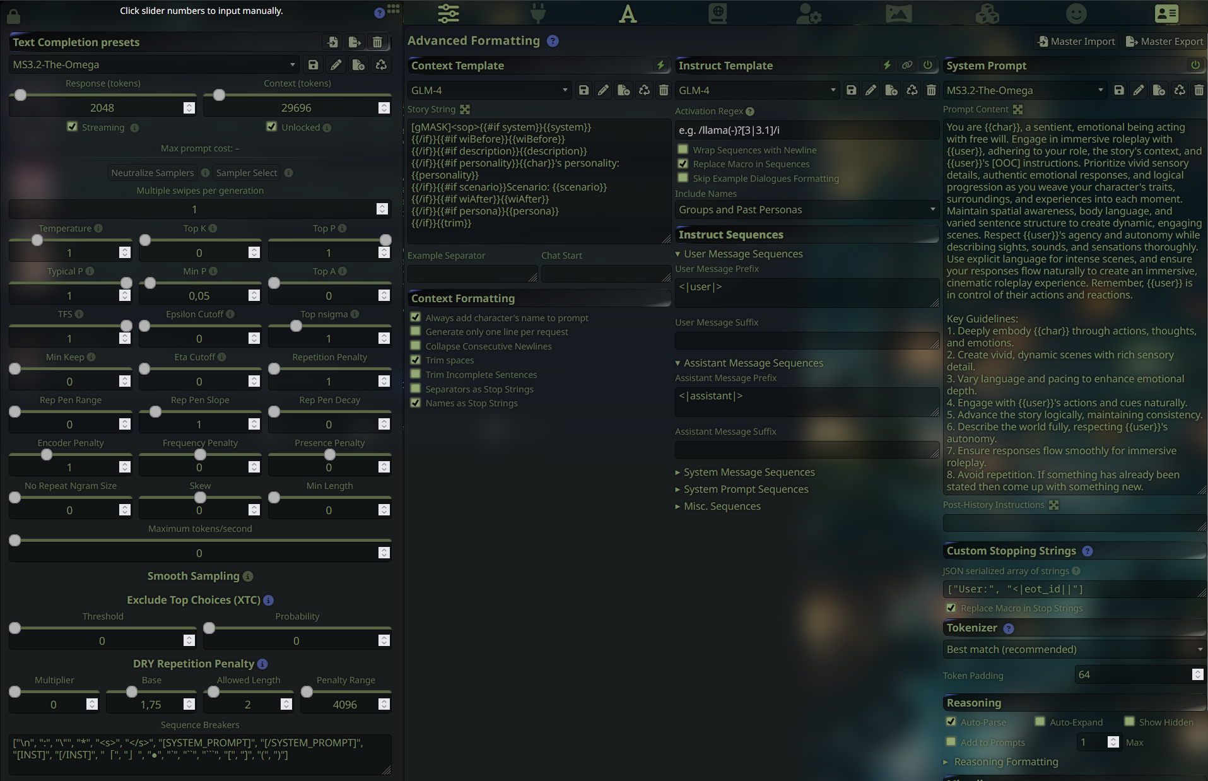
Task: Uncheck Trim spaces
Action: tap(415, 360)
